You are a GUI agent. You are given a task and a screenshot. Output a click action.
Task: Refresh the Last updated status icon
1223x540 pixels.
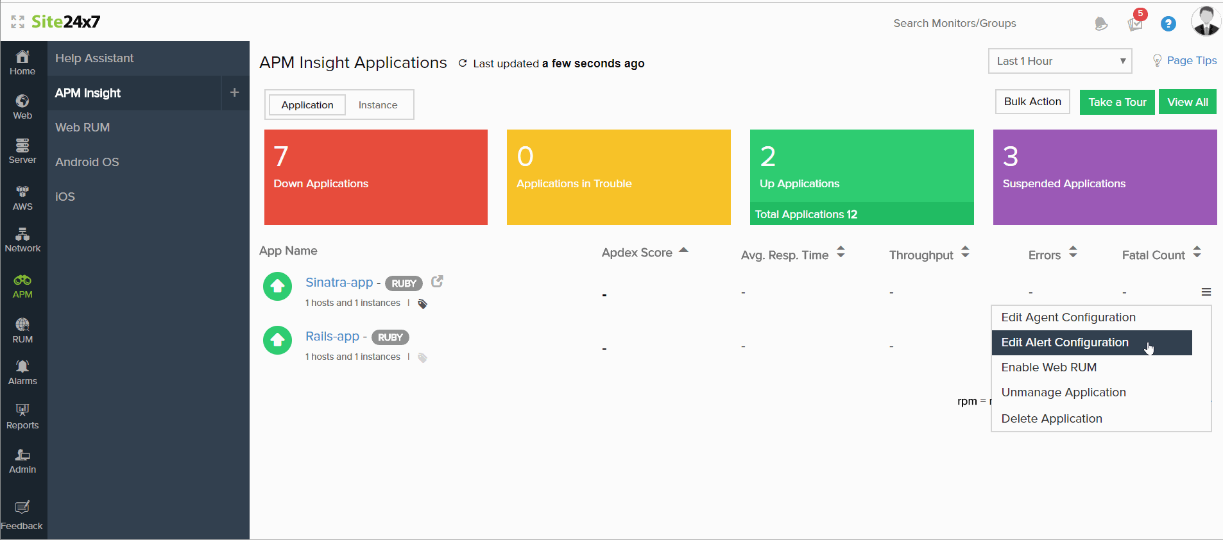462,63
